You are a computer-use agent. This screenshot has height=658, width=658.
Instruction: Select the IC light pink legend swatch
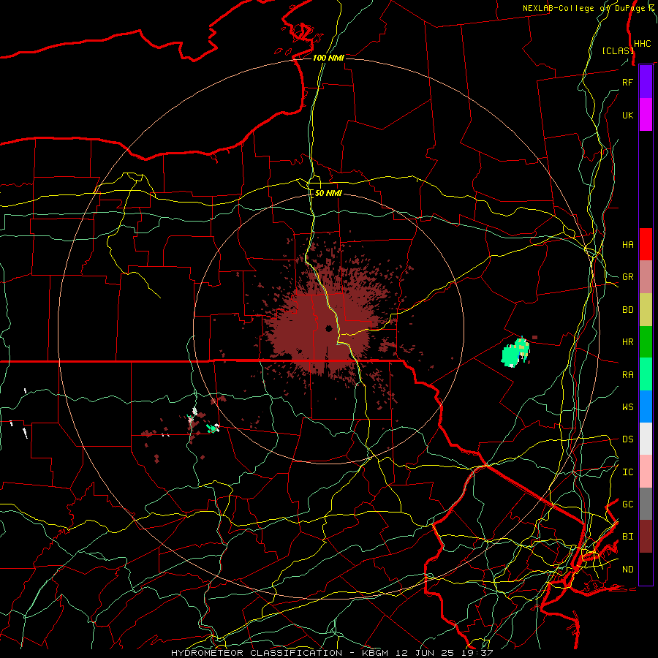pyautogui.click(x=646, y=472)
